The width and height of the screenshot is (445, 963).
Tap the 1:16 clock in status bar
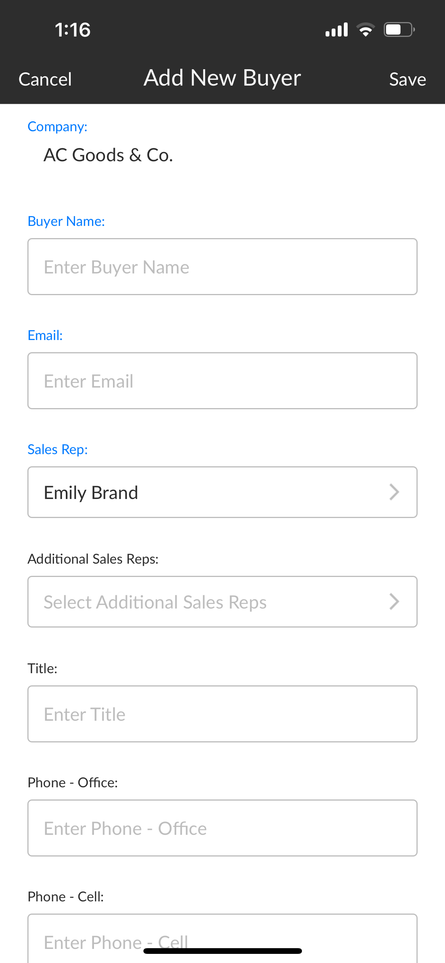(73, 30)
